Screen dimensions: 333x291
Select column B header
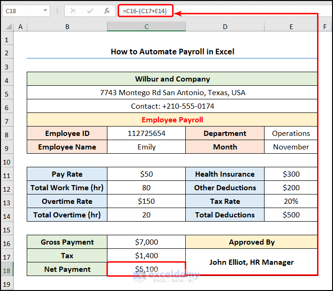67,27
